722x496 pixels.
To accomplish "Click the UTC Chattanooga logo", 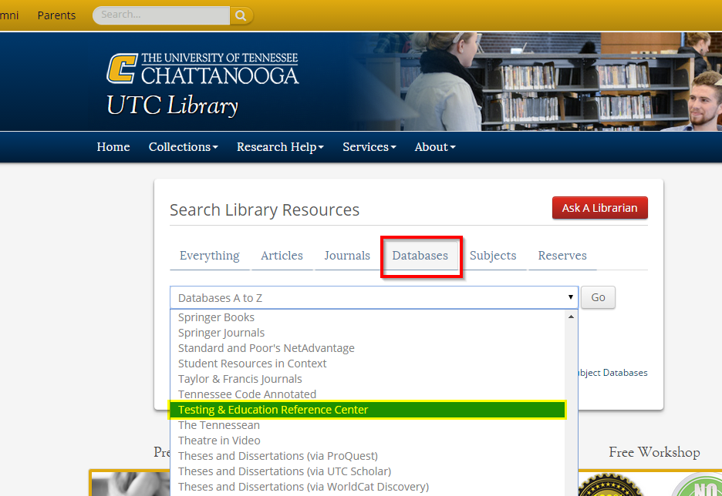I will tap(202, 69).
